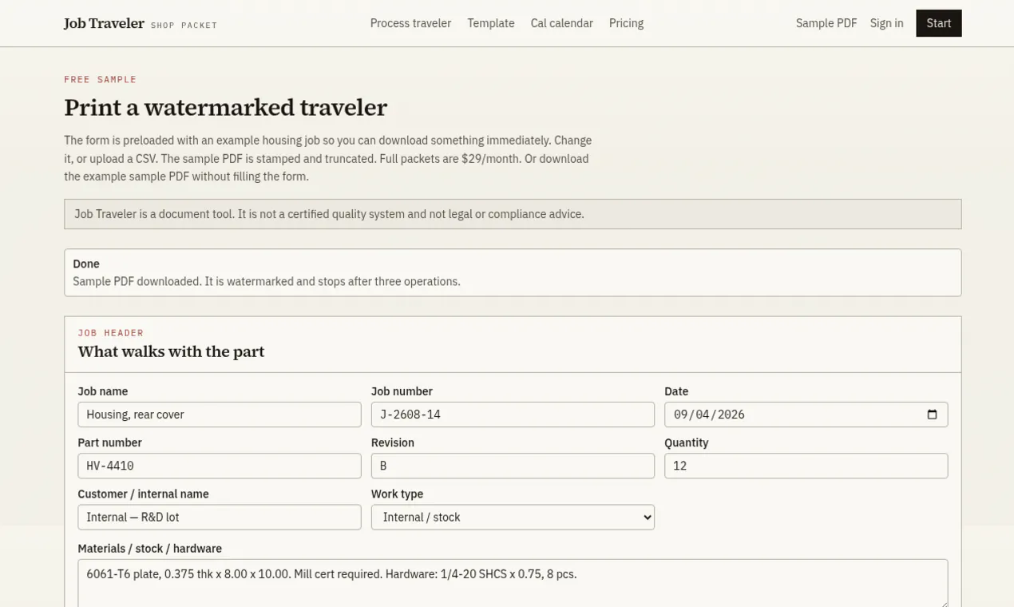
Task: Click the 'Work type' field label
Action: click(397, 494)
